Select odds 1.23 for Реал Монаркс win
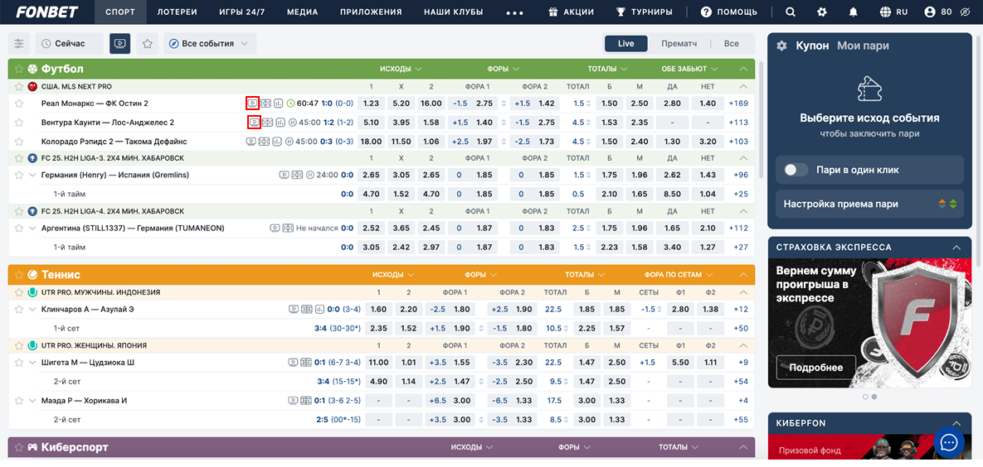Image resolution: width=983 pixels, height=467 pixels. tap(371, 104)
